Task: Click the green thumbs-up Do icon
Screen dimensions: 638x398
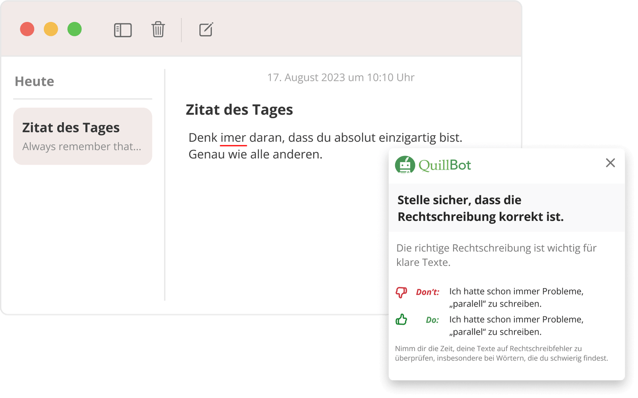Action: click(x=402, y=320)
